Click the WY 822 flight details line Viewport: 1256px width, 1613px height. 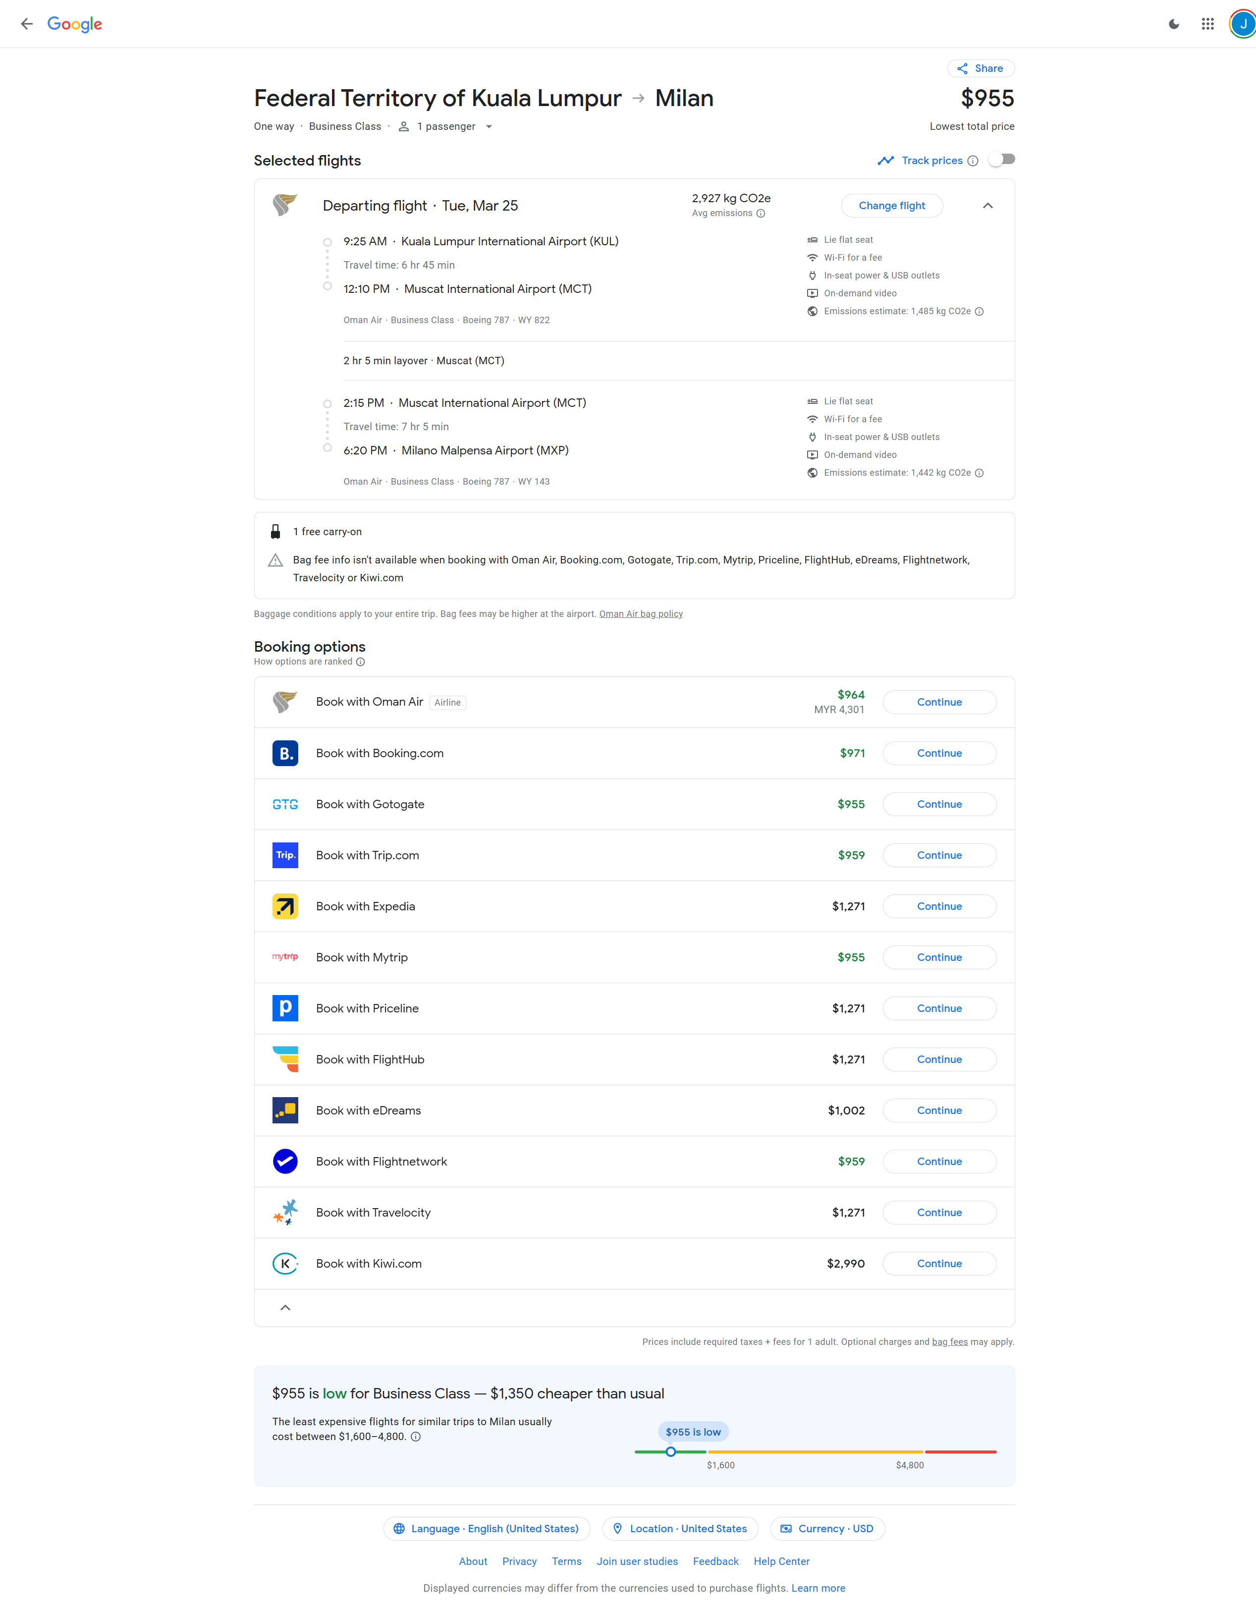point(447,320)
